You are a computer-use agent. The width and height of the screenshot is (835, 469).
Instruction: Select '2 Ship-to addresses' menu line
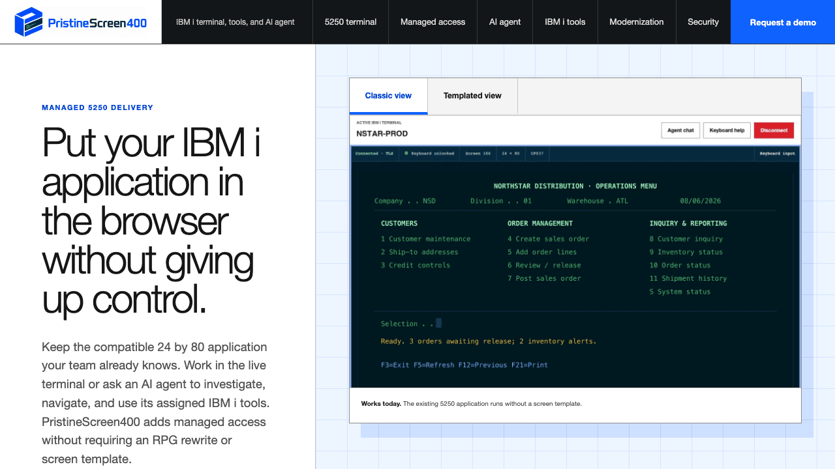(419, 252)
